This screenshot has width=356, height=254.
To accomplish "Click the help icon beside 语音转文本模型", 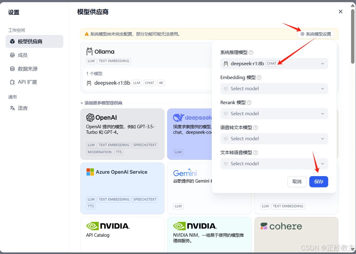I will [x=256, y=128].
